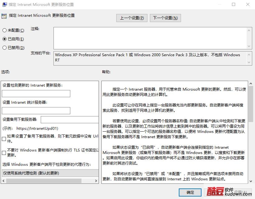Click the options pane left scroll arrow
The width and height of the screenshot is (255, 199).
(x=4, y=181)
